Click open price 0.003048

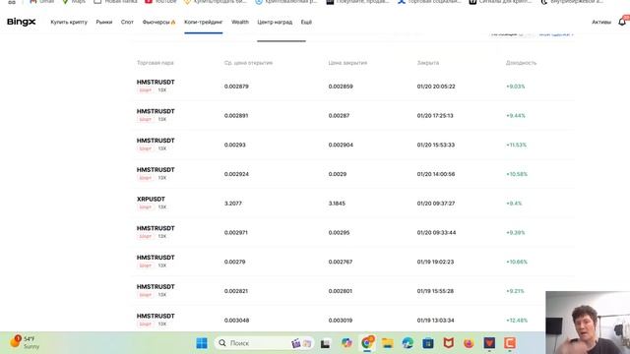(236, 321)
